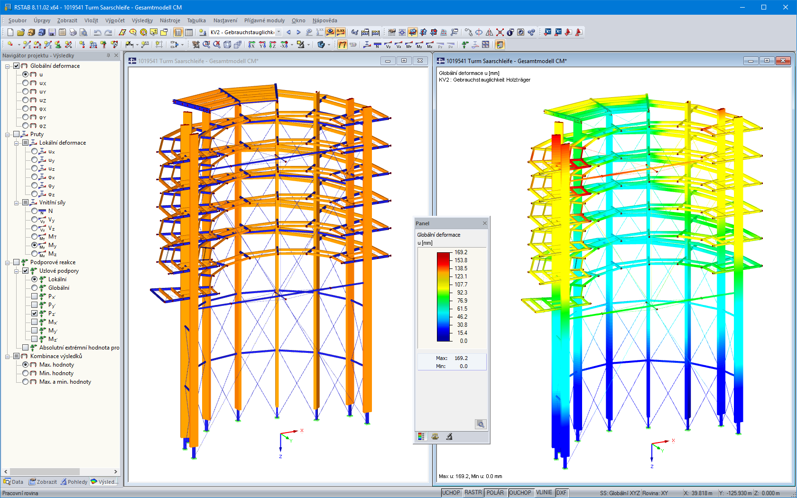797x498 pixels.
Task: Switch to the Zobrazit navigator tab
Action: tap(43, 482)
